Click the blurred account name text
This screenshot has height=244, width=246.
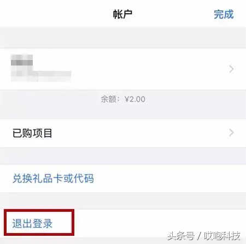[22, 60]
